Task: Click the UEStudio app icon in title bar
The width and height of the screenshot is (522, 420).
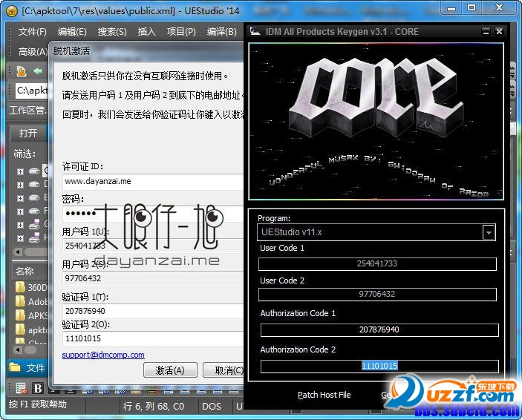Action: coord(12,11)
